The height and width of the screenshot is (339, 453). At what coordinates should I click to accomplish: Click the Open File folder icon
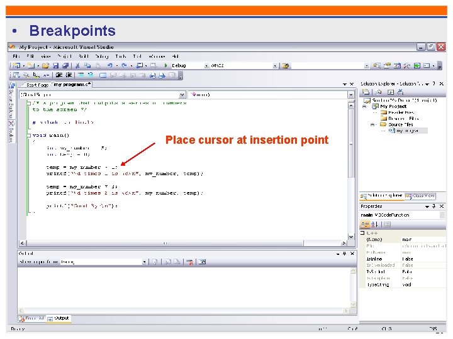[x=45, y=66]
